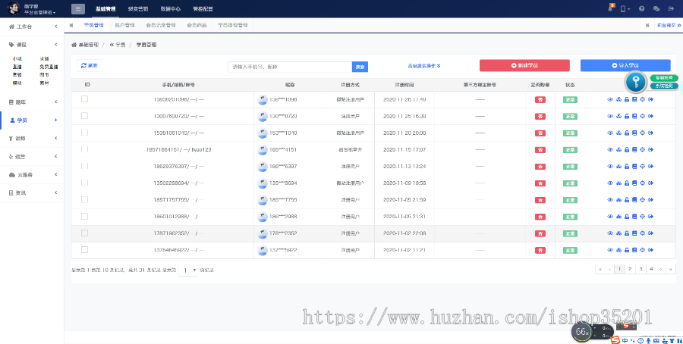
Task: Open the chat messages icon in header
Action: click(656, 8)
